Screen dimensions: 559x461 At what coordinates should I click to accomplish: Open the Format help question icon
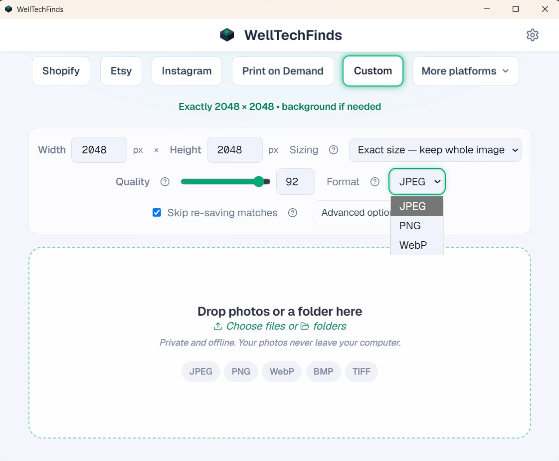pos(374,182)
